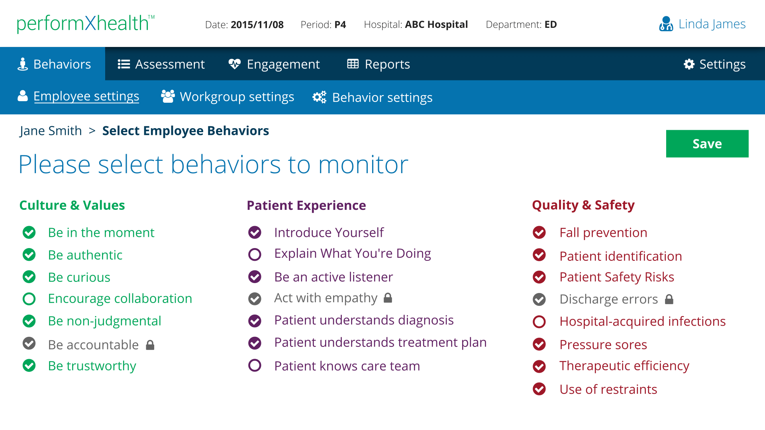The image size is (765, 430).
Task: Click the Settings gear icon
Action: click(689, 64)
